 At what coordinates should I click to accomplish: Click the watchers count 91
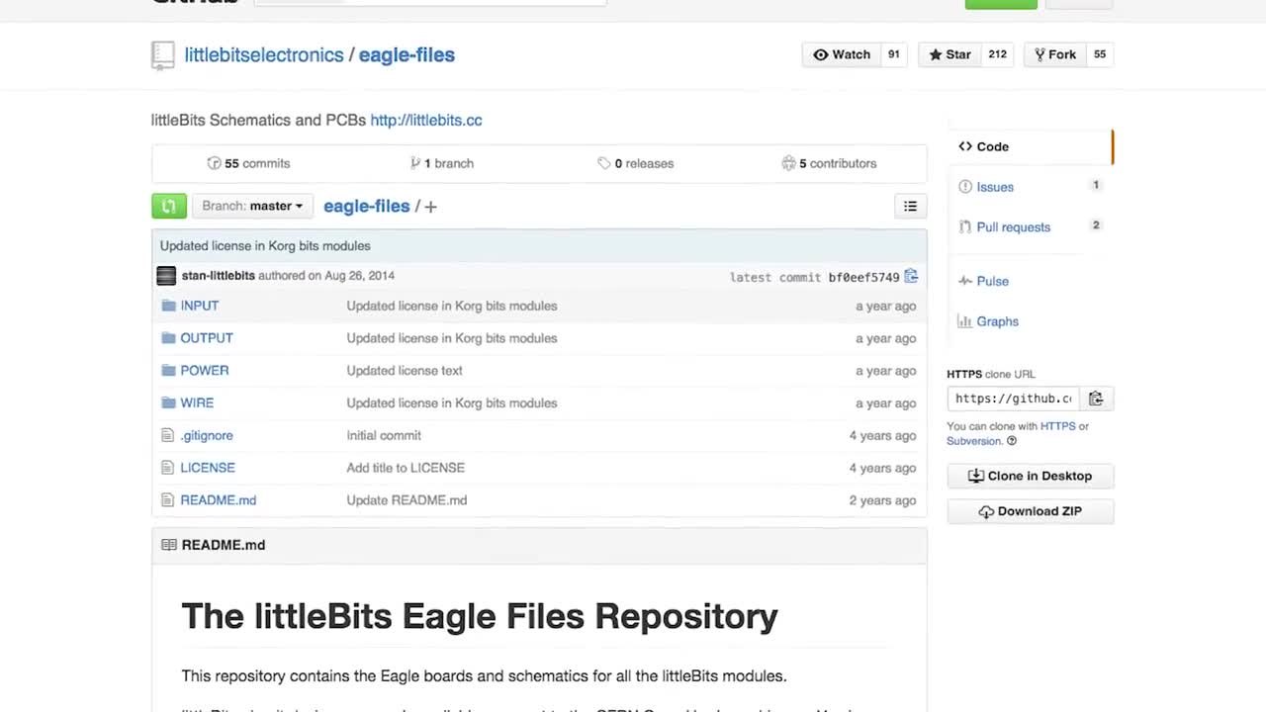(x=893, y=54)
